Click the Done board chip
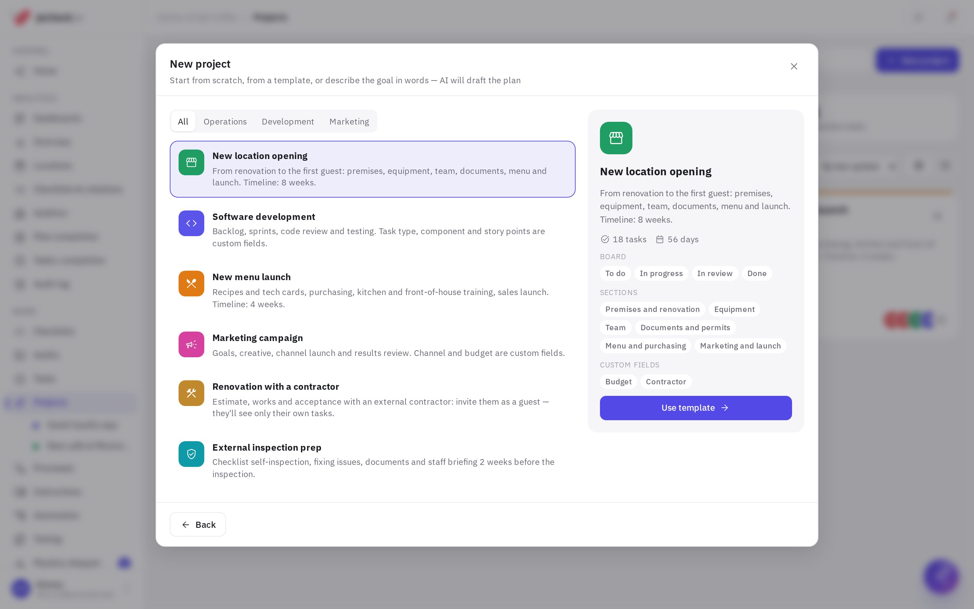 pyautogui.click(x=757, y=273)
